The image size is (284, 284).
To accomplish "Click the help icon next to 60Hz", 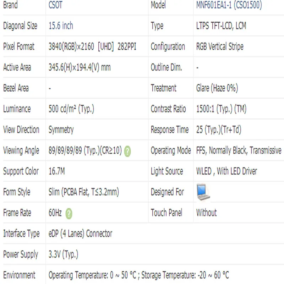I will pos(69,214).
